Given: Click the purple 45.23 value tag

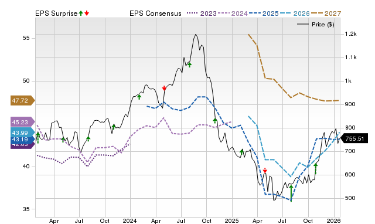Looking at the screenshot, I should [x=22, y=122].
